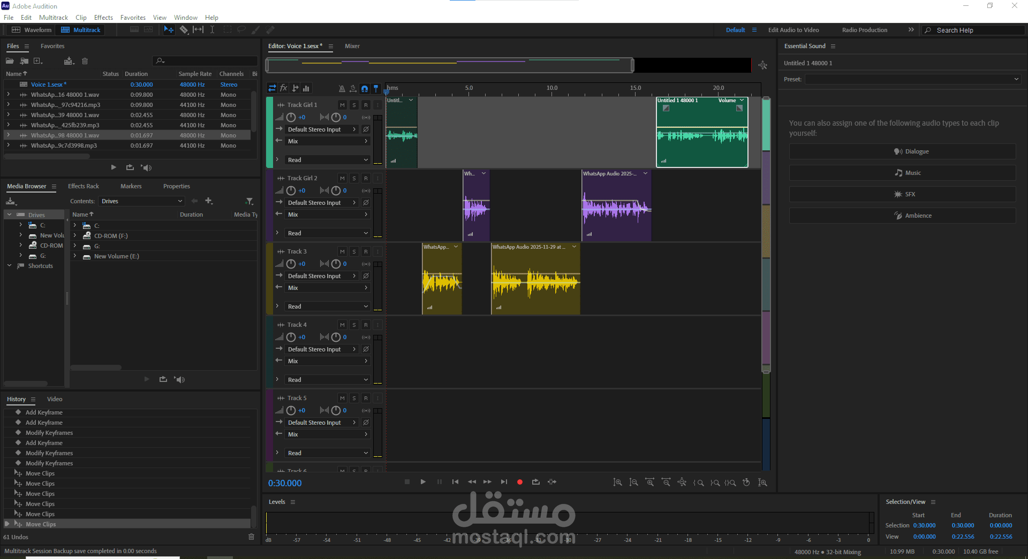Click the zoom navigator icon right of overview
Image resolution: width=1028 pixels, height=559 pixels.
click(x=762, y=65)
